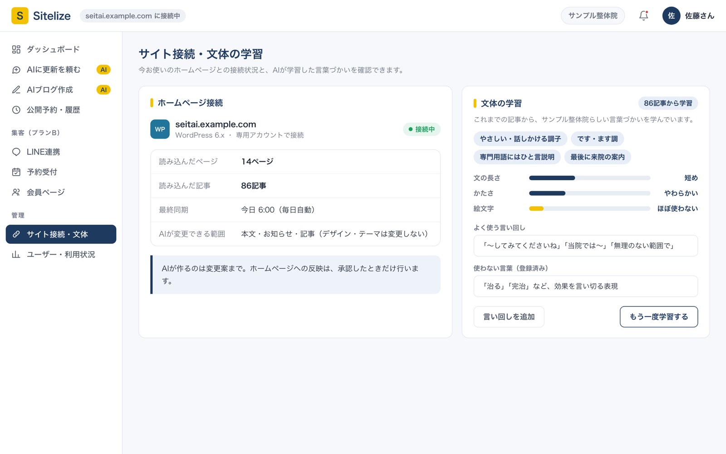Image resolution: width=726 pixels, height=454 pixels.
Task: Click the 86記事から学習 badge
Action: [x=668, y=104]
